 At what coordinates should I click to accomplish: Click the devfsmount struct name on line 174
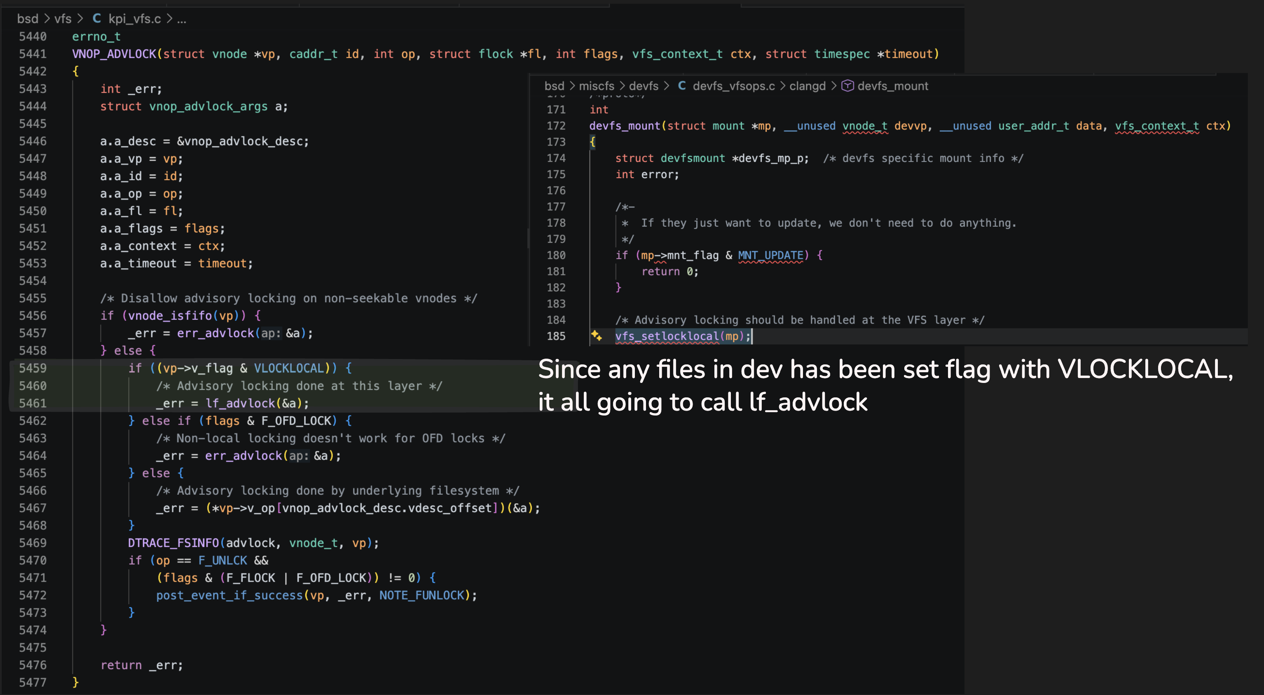tap(692, 158)
